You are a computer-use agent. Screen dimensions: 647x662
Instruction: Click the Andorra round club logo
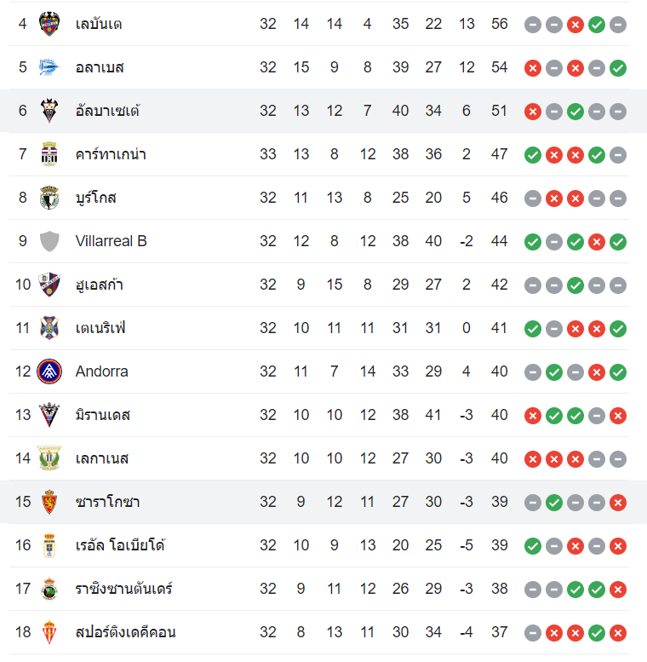pos(49,371)
